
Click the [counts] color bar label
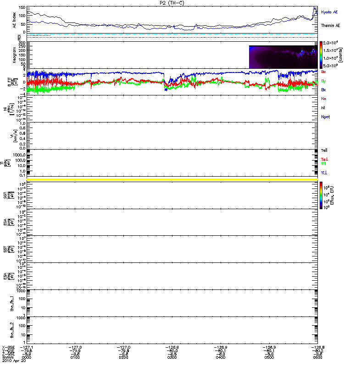340,55
